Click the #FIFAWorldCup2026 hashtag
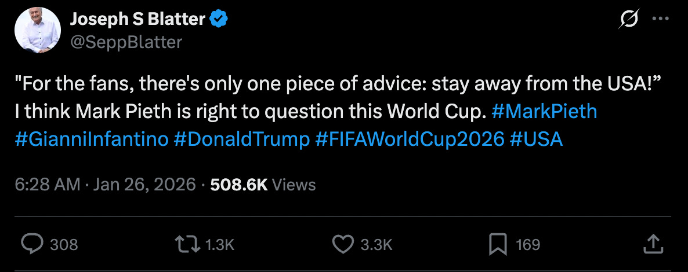 (x=410, y=139)
